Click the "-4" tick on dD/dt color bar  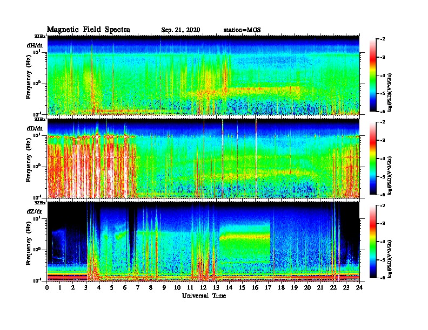tap(383, 159)
